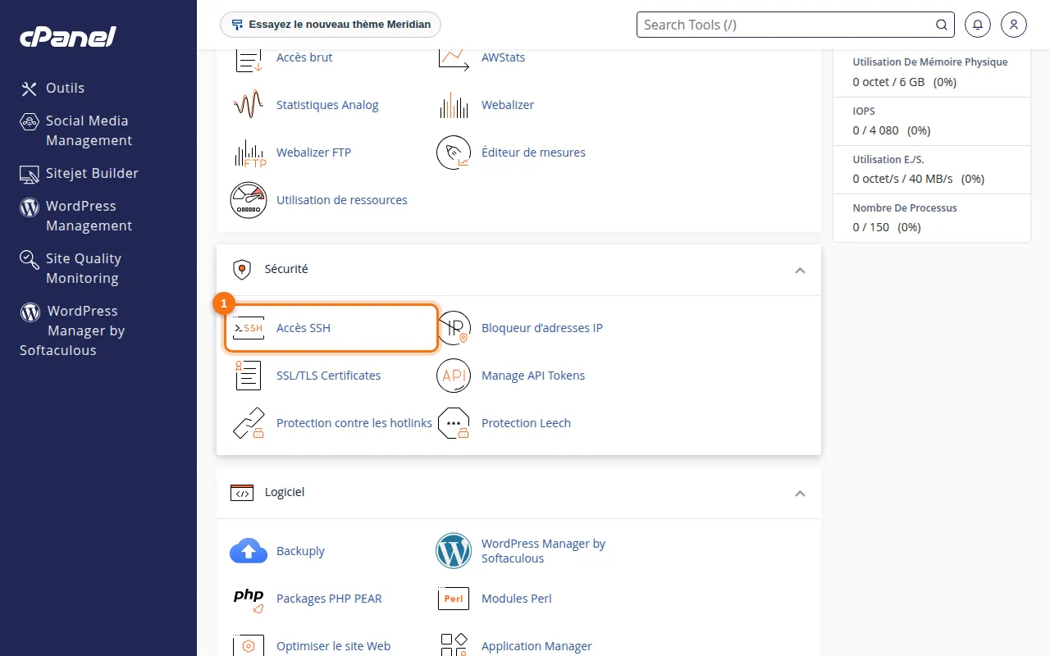
Task: Click the Bloqueur d'adresses IP icon
Action: 454,328
